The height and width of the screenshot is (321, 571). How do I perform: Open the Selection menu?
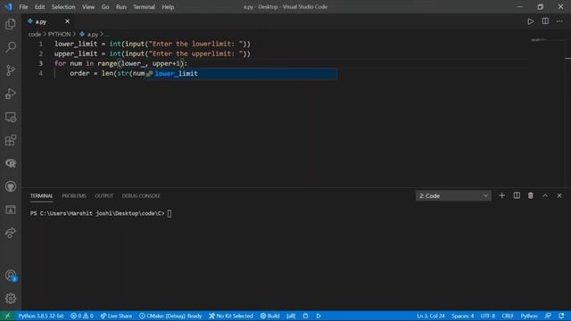point(63,7)
